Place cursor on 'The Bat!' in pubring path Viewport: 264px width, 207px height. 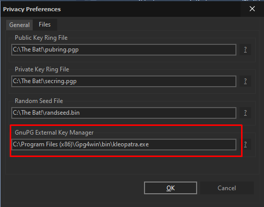(x=31, y=49)
